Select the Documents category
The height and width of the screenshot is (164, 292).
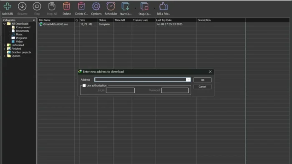pyautogui.click(x=23, y=31)
